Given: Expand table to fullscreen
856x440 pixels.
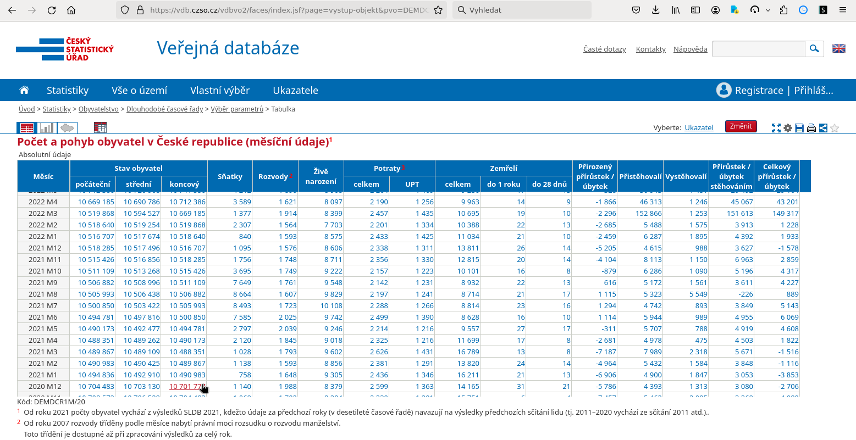Looking at the screenshot, I should [x=776, y=128].
